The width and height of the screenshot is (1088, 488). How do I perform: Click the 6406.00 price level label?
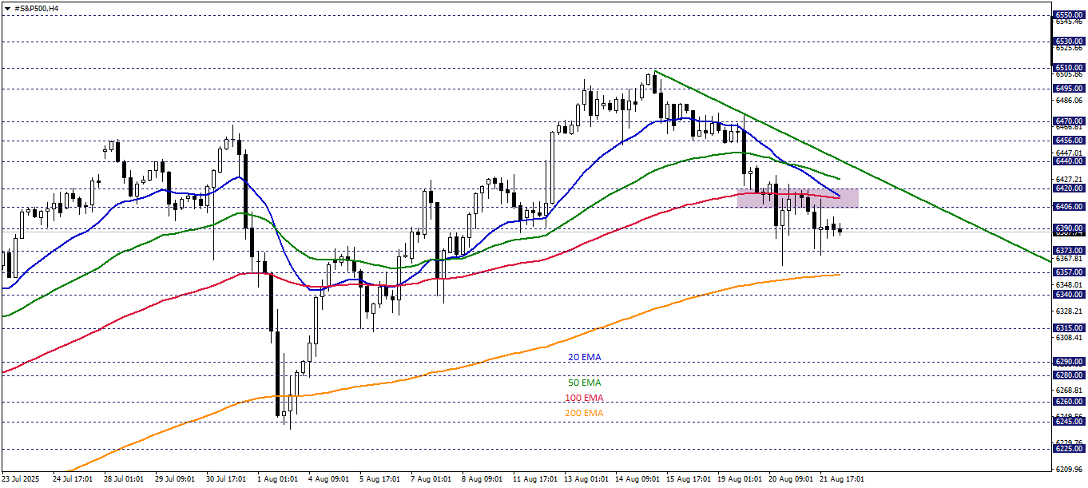click(1069, 207)
